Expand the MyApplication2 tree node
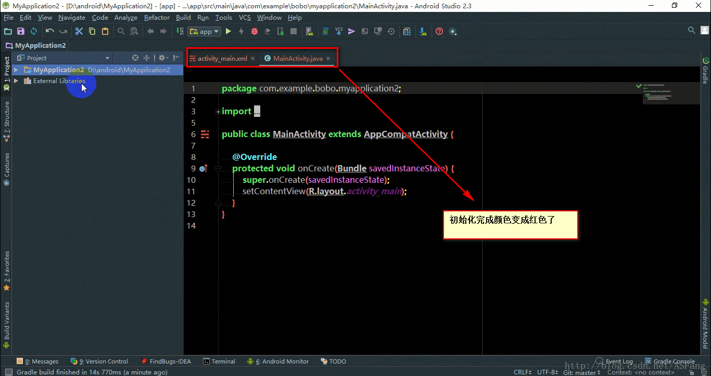The image size is (711, 376). [16, 70]
